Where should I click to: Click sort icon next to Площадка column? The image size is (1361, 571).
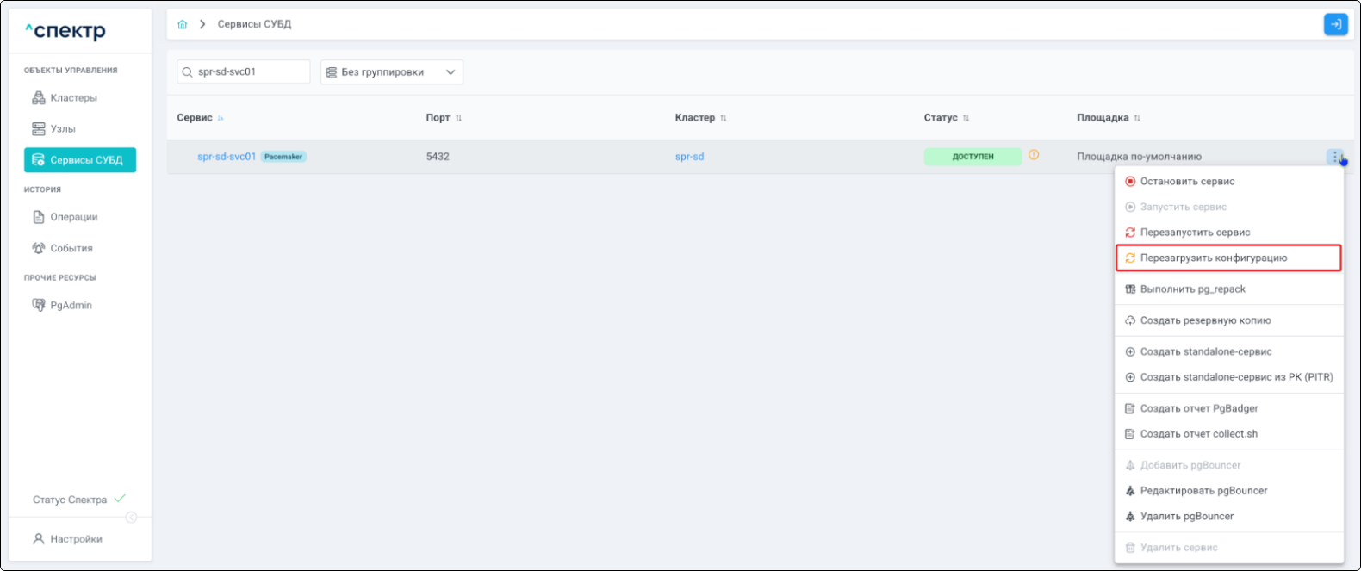point(1137,118)
